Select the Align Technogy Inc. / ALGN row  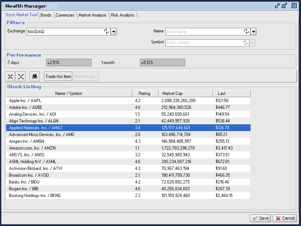pyautogui.click(x=128, y=121)
